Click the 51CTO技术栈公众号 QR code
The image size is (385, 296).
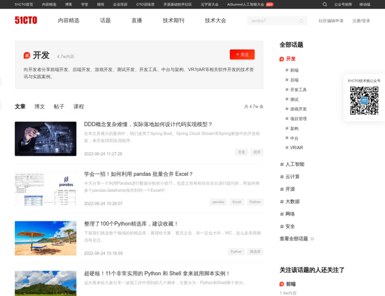(364, 101)
